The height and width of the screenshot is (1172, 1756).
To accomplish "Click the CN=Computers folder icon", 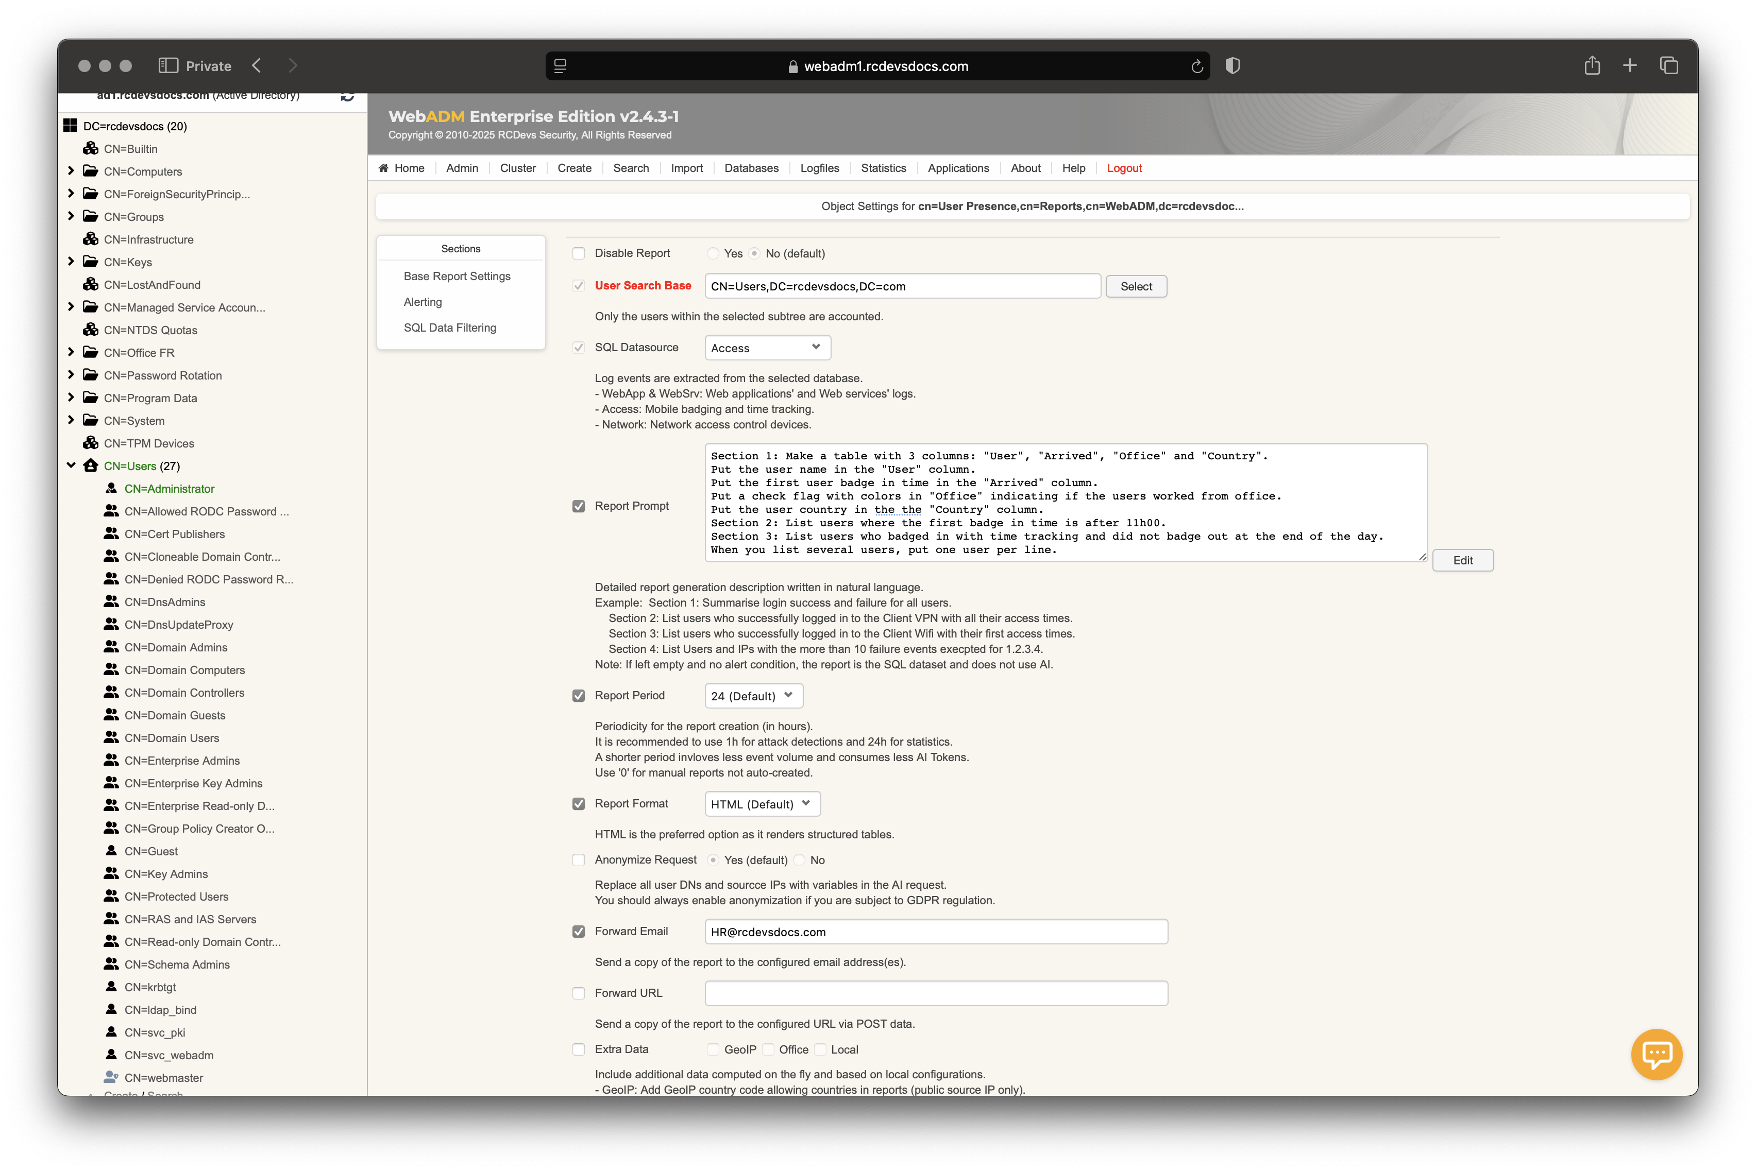I will [91, 170].
